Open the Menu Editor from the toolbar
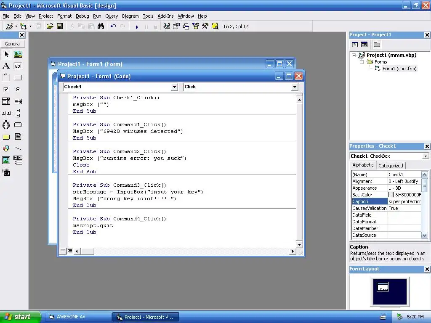431x323 pixels. (38, 26)
